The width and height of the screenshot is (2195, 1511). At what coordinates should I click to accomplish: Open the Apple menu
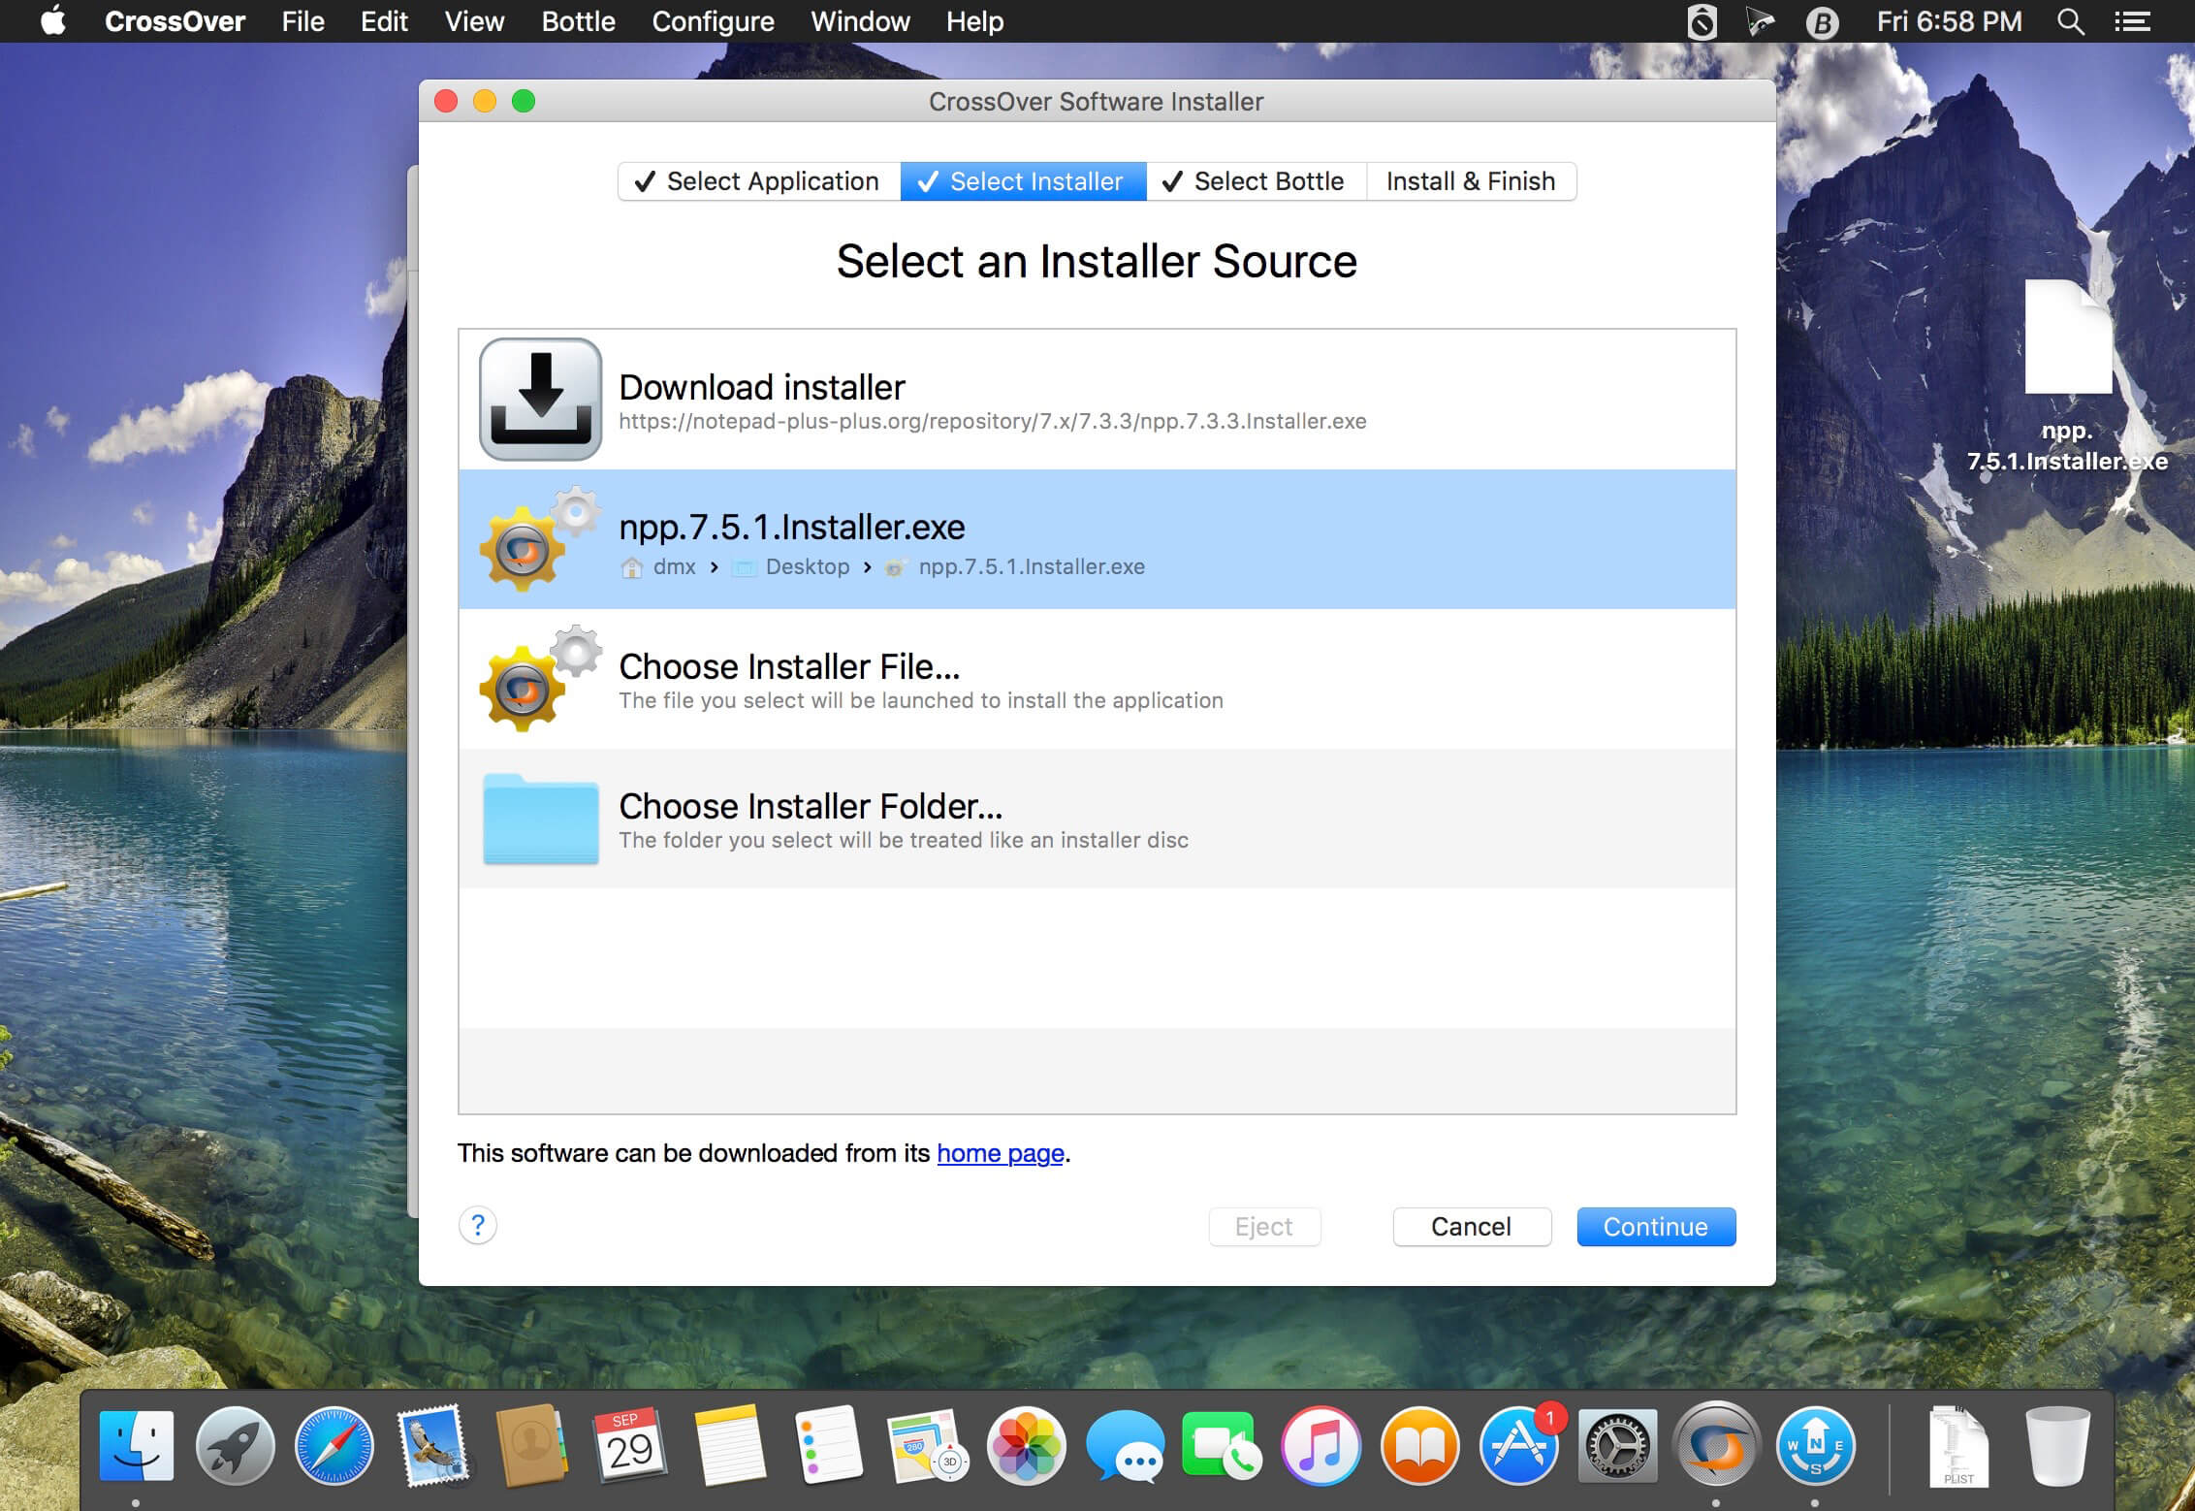[x=53, y=20]
